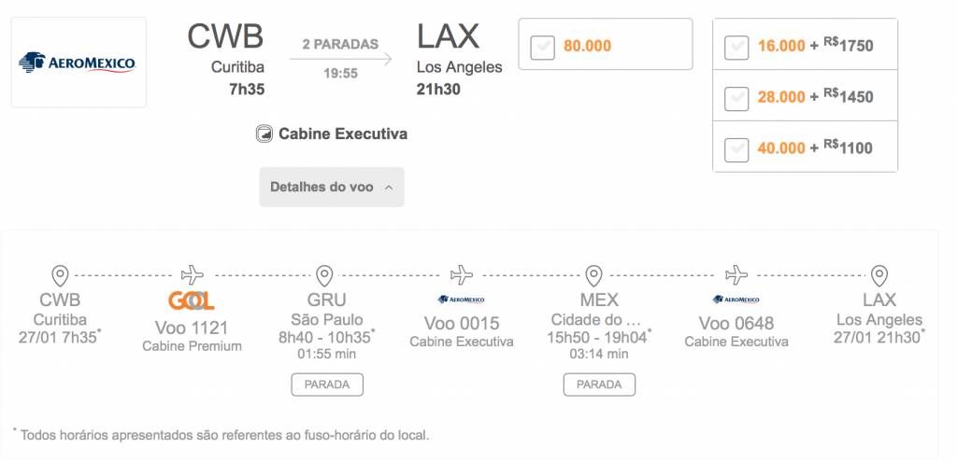Screen dimensions: 957x462
Task: Click the chevron beside Detalhes do voo
Action: click(389, 188)
